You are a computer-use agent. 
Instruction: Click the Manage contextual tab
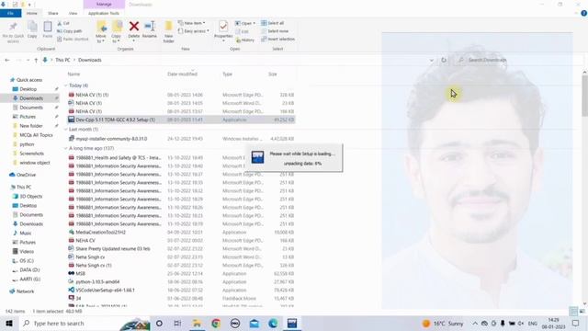pos(104,4)
